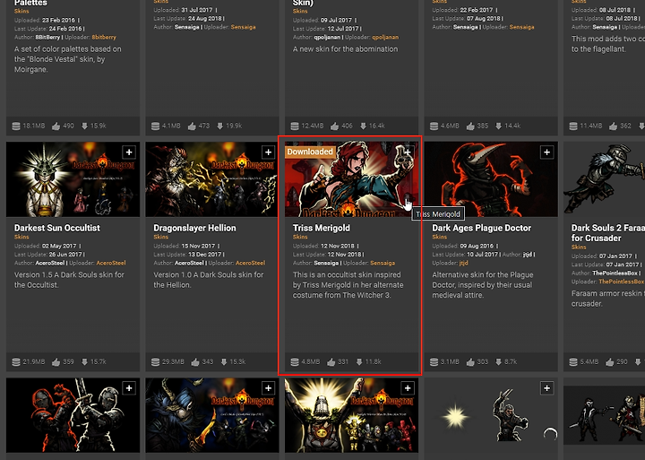Image resolution: width=645 pixels, height=460 pixels.
Task: Click plus icon on blue horned warrior thumbnail
Action: pos(268,388)
